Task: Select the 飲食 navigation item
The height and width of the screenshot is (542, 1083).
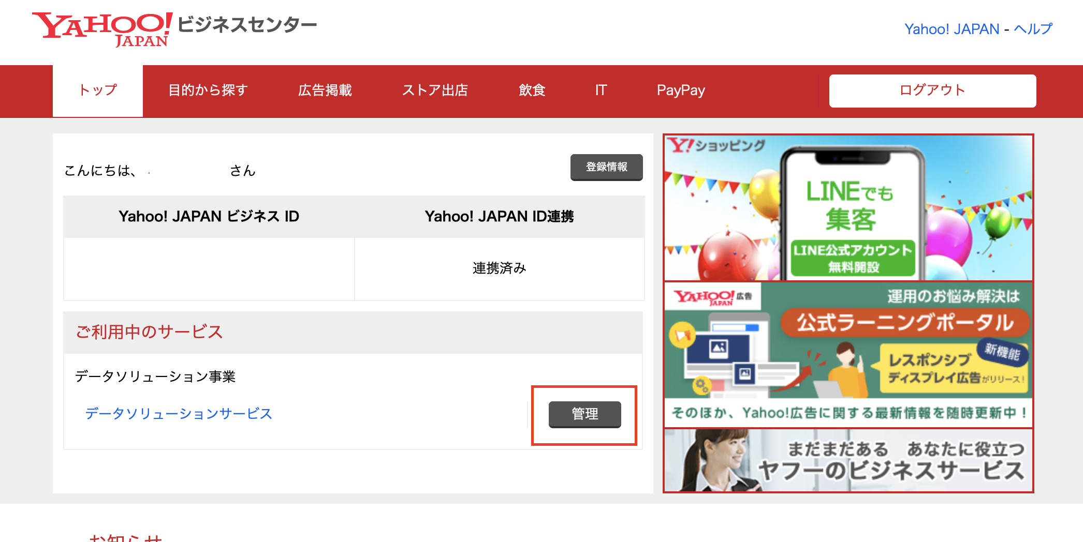Action: 532,91
